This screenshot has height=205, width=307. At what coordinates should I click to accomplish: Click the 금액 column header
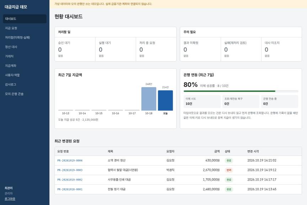217,151
